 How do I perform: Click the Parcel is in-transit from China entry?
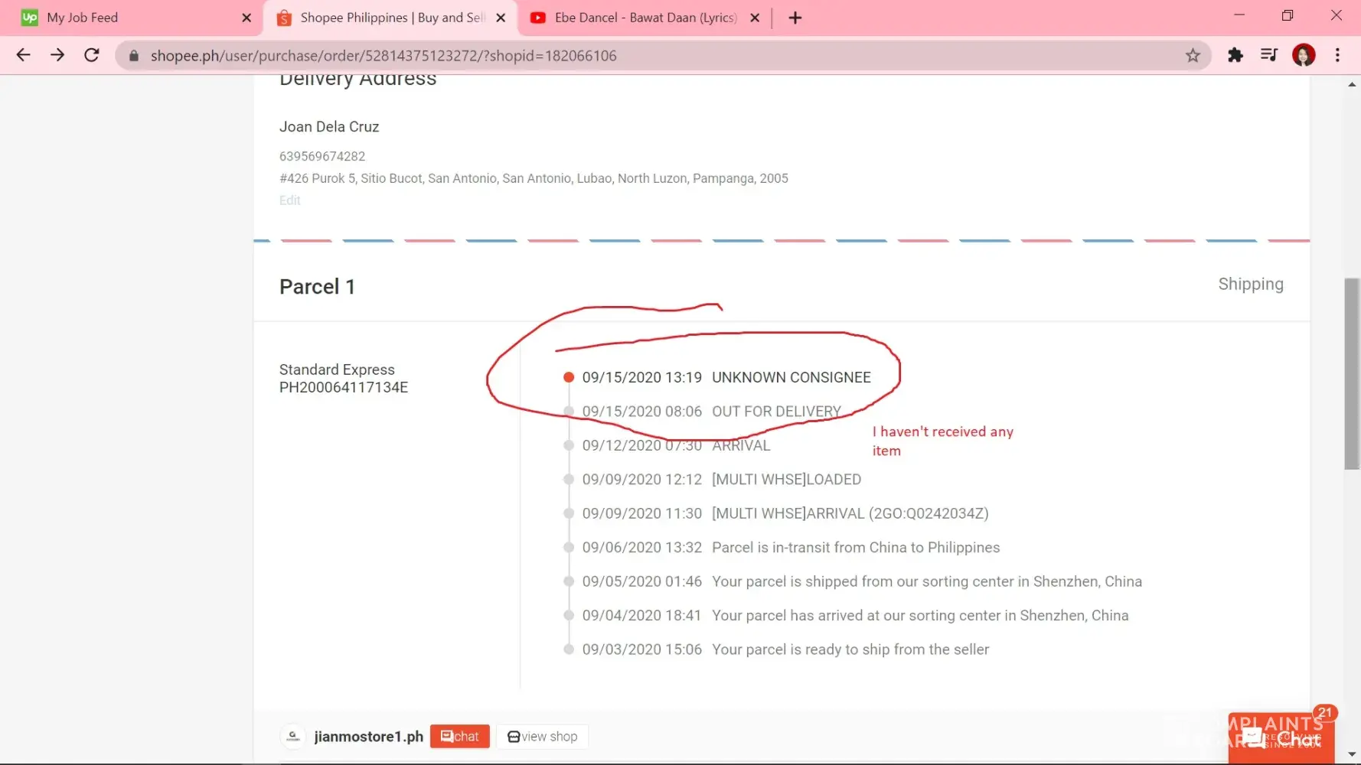856,548
